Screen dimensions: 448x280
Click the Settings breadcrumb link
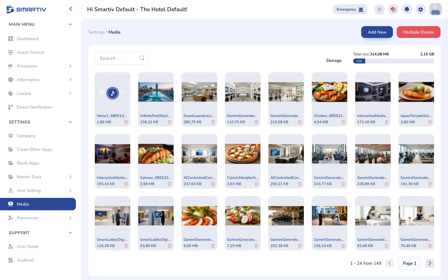96,32
